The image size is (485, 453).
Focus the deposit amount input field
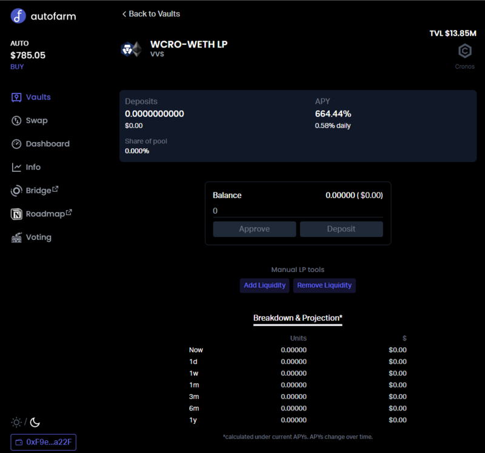(x=298, y=211)
